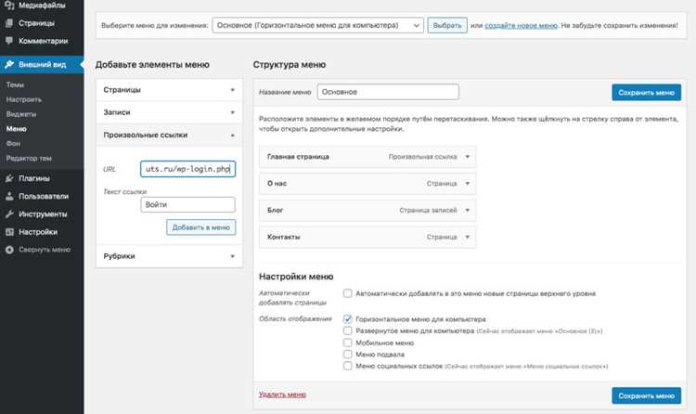Screen dimensions: 696x414
Task: Enable auto-add new top-level pages checkbox
Action: (348, 293)
